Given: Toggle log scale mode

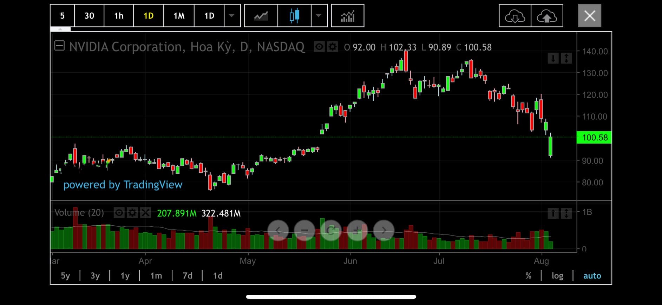Looking at the screenshot, I should (557, 276).
